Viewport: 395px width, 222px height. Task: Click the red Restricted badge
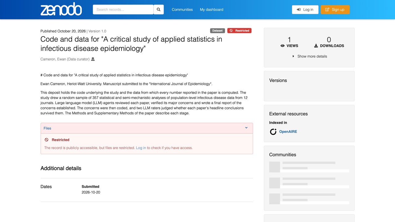pos(239,31)
